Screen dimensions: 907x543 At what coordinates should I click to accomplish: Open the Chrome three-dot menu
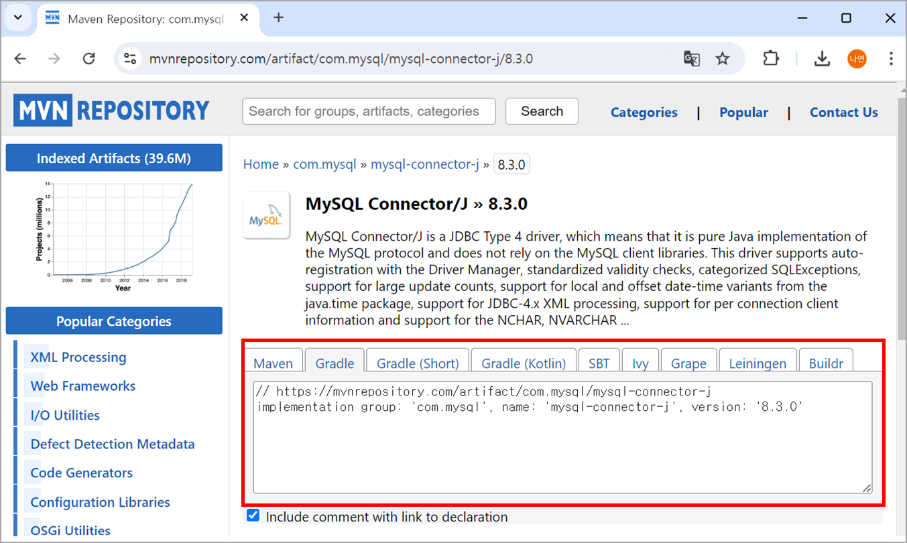891,59
